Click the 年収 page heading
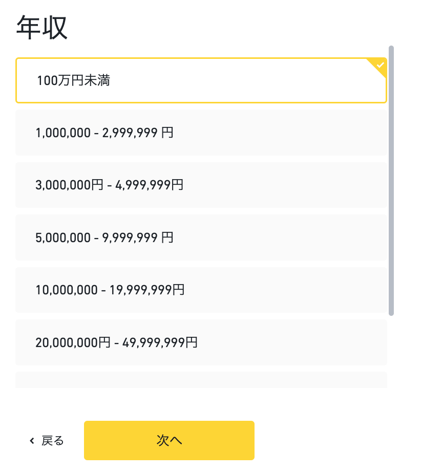422x473 pixels. (x=41, y=28)
